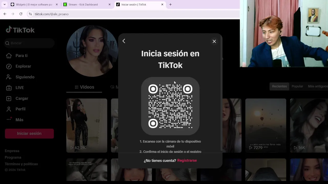Open the video thumbnail with 16K views
The image size is (328, 184).
pos(309,125)
